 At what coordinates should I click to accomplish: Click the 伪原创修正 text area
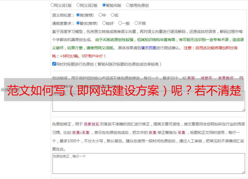click(x=149, y=163)
